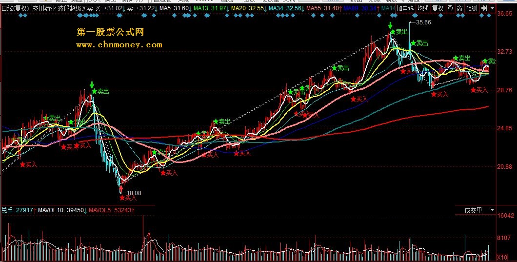The height and width of the screenshot is (262, 517).
Task: Toggle the 均线 moving averages button
Action: pos(423,8)
